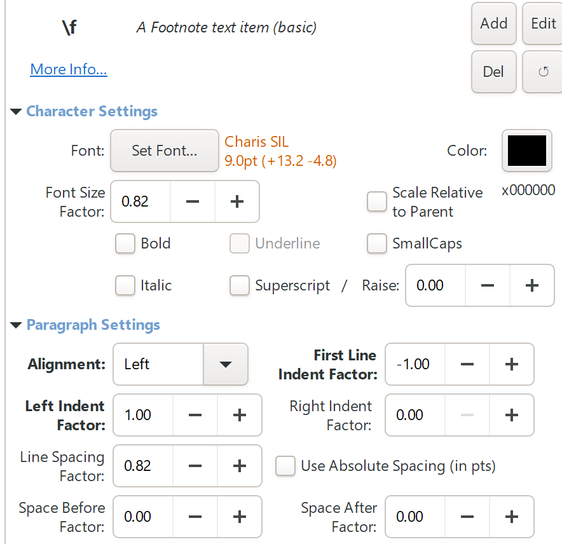Viewport: 562px width, 544px height.
Task: Click the Del button to delete marker
Action: [493, 71]
